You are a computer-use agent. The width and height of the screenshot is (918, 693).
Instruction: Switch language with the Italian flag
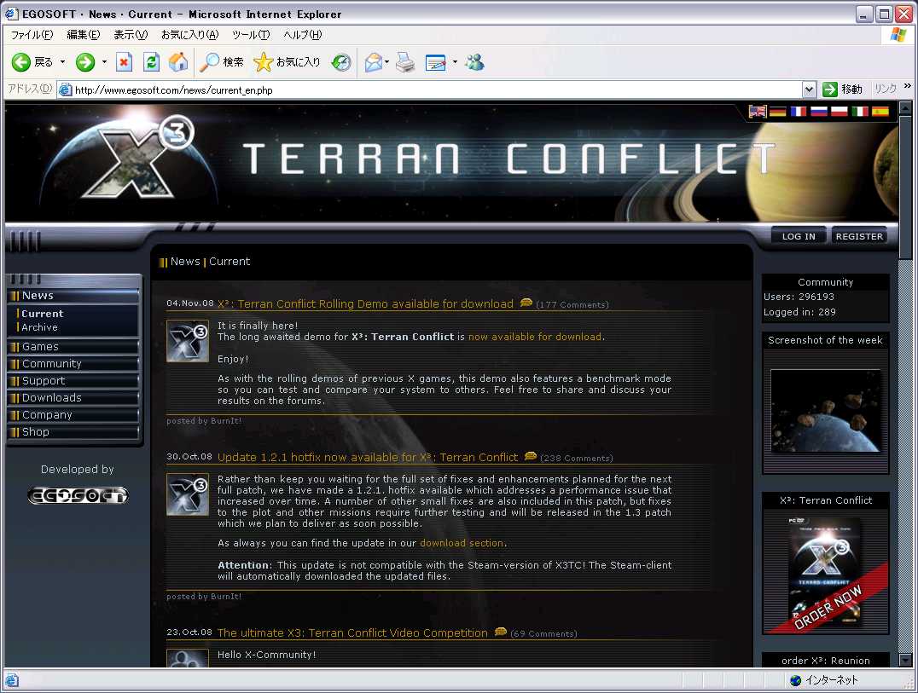click(x=859, y=111)
